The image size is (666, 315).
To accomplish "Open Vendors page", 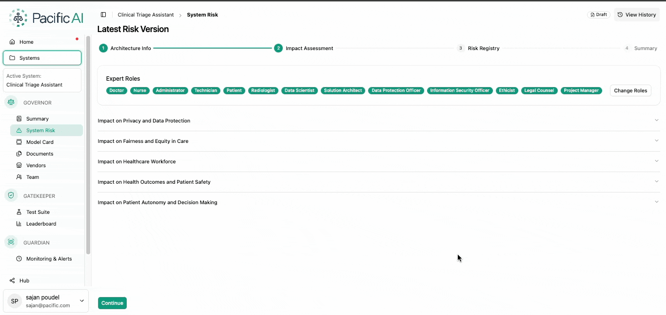I will [46, 165].
